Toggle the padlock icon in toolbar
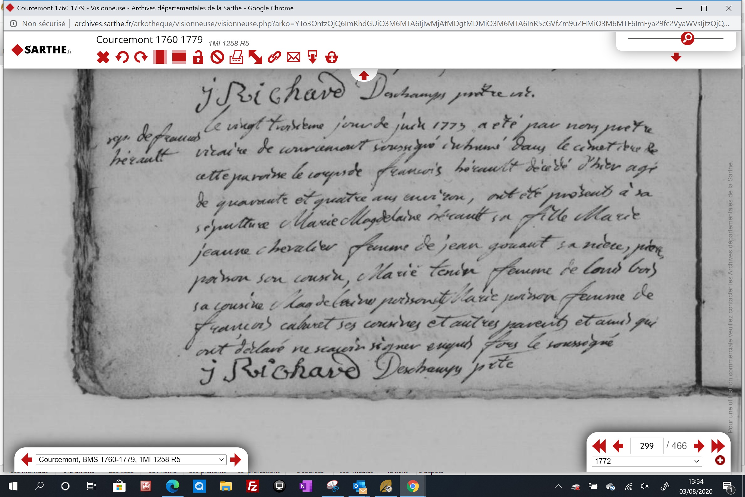The width and height of the screenshot is (745, 497). click(198, 57)
